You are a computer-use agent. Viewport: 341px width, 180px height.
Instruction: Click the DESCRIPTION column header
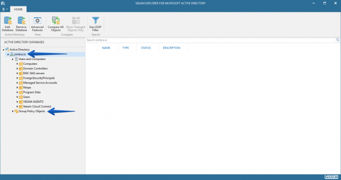click(x=171, y=48)
